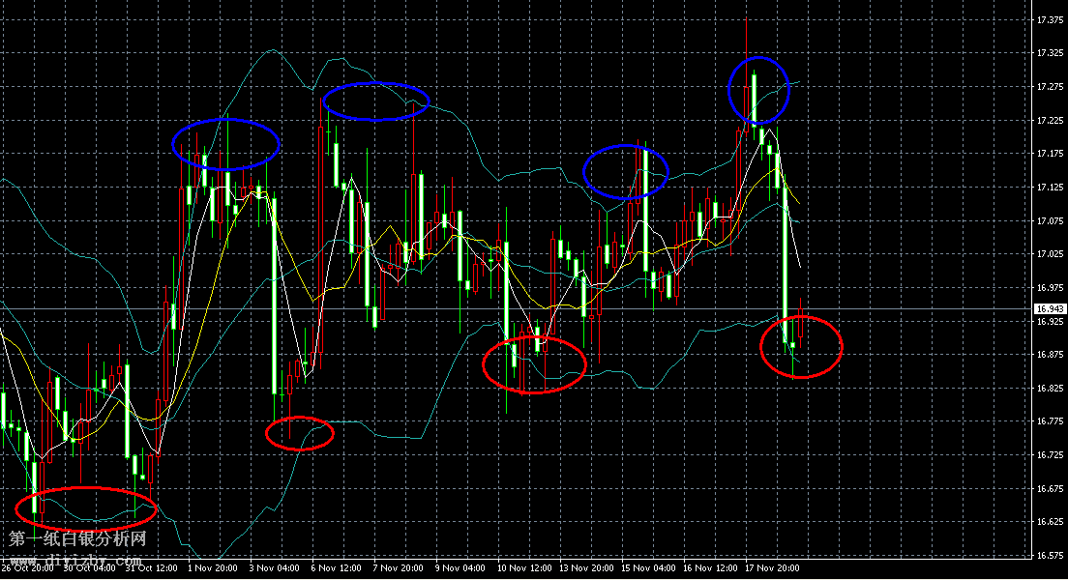Click the 16.975 price axis value
The width and height of the screenshot is (1068, 580).
[1050, 287]
